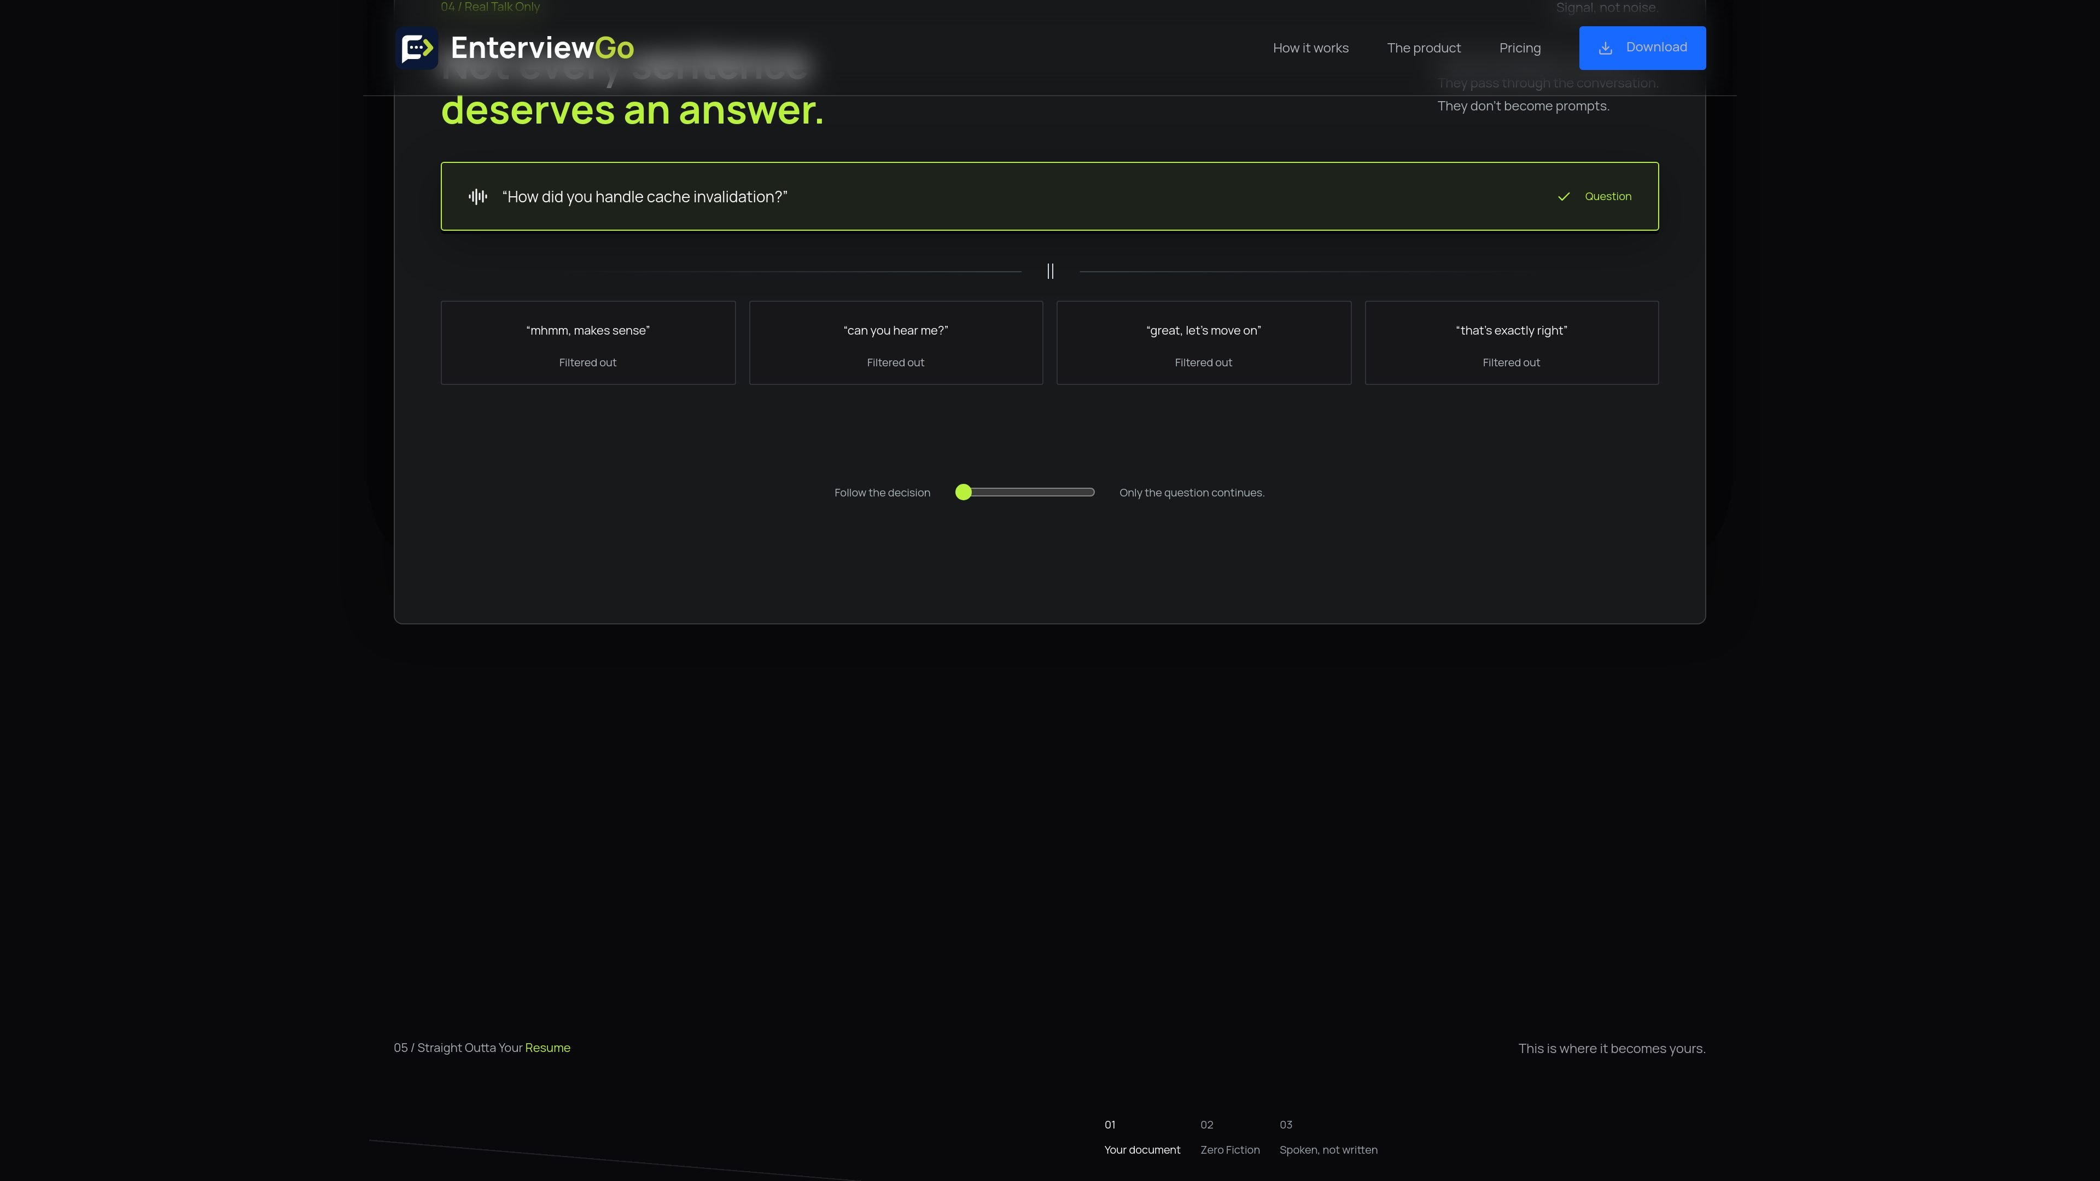The image size is (2100, 1181).
Task: Select the "great, let's move on" card
Action: pyautogui.click(x=1203, y=343)
